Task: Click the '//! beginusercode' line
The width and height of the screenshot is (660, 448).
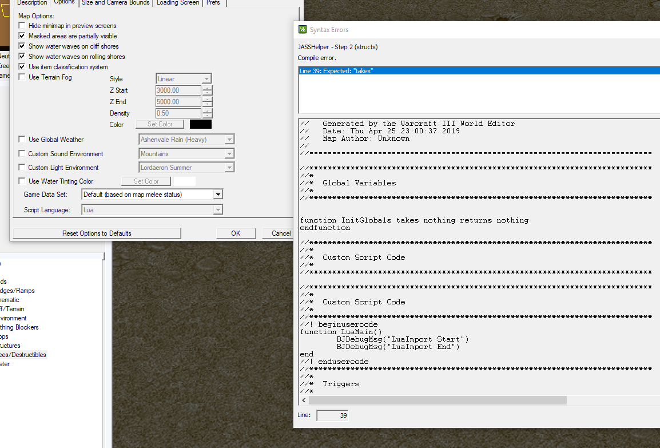Action: click(x=339, y=324)
